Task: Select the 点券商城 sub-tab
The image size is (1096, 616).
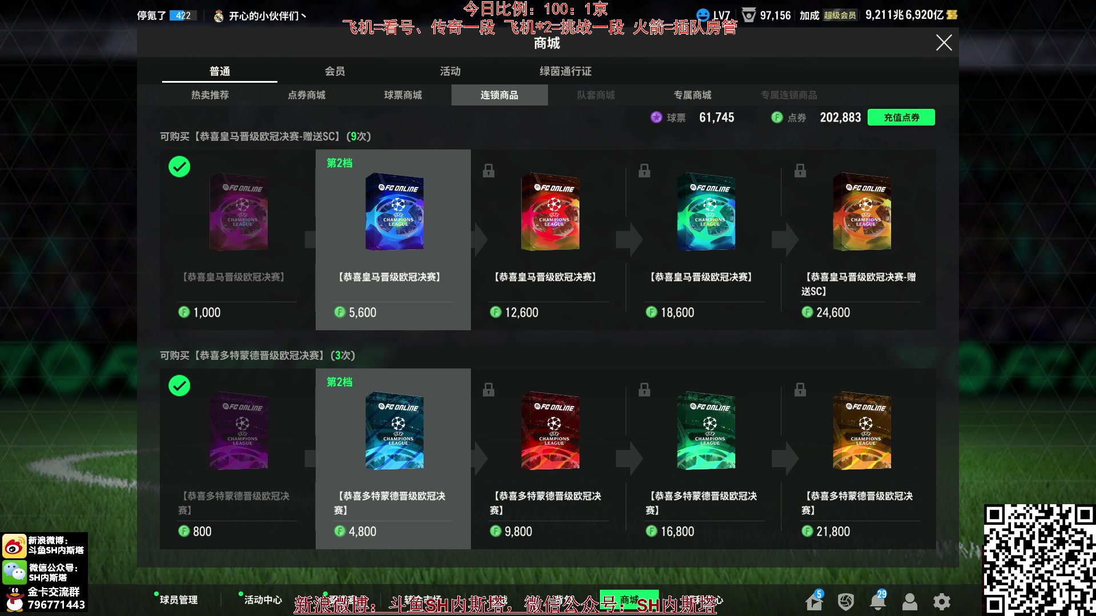Action: coord(307,95)
